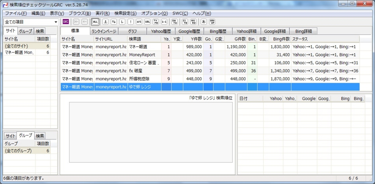The width and height of the screenshot is (375, 184).
Task: Switch to the Bing詳細 tab
Action: point(304,31)
